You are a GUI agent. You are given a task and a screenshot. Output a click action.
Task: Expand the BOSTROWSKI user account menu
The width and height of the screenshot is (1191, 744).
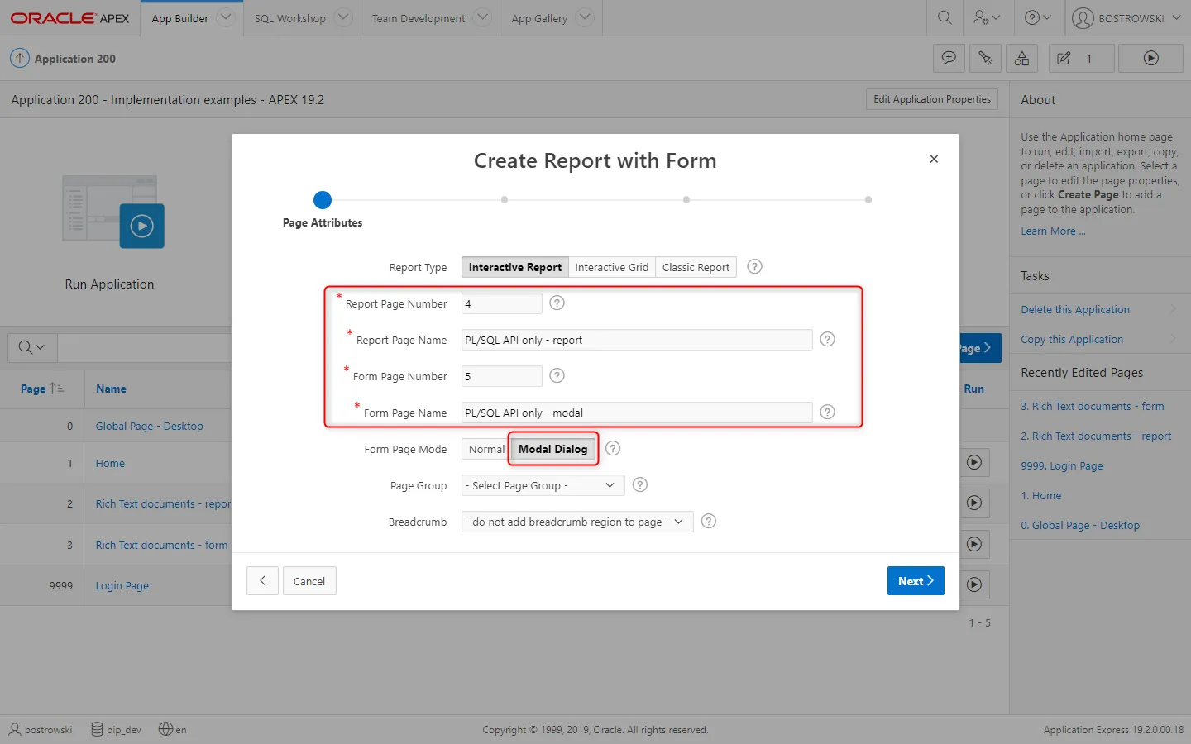(1127, 17)
